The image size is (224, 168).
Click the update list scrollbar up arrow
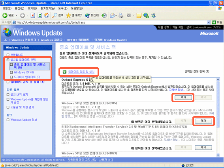point(218,79)
